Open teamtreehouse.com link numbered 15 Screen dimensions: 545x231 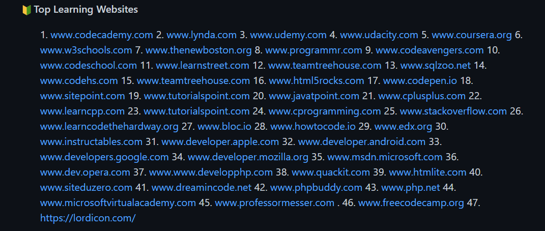pos(193,80)
